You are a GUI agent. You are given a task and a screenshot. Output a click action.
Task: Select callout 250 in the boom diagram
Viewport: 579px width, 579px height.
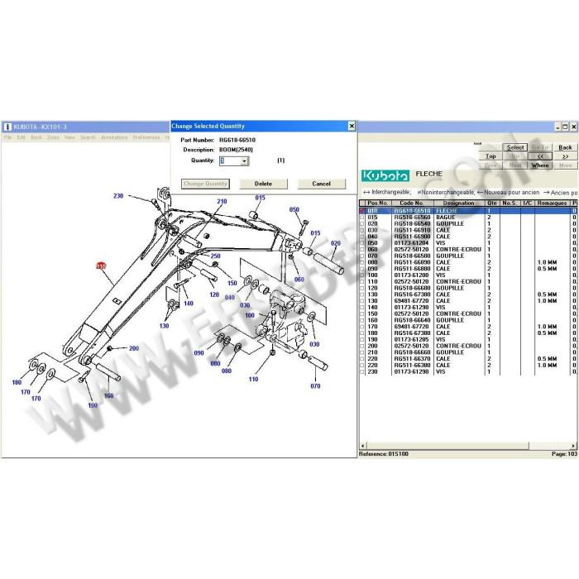(x=215, y=256)
